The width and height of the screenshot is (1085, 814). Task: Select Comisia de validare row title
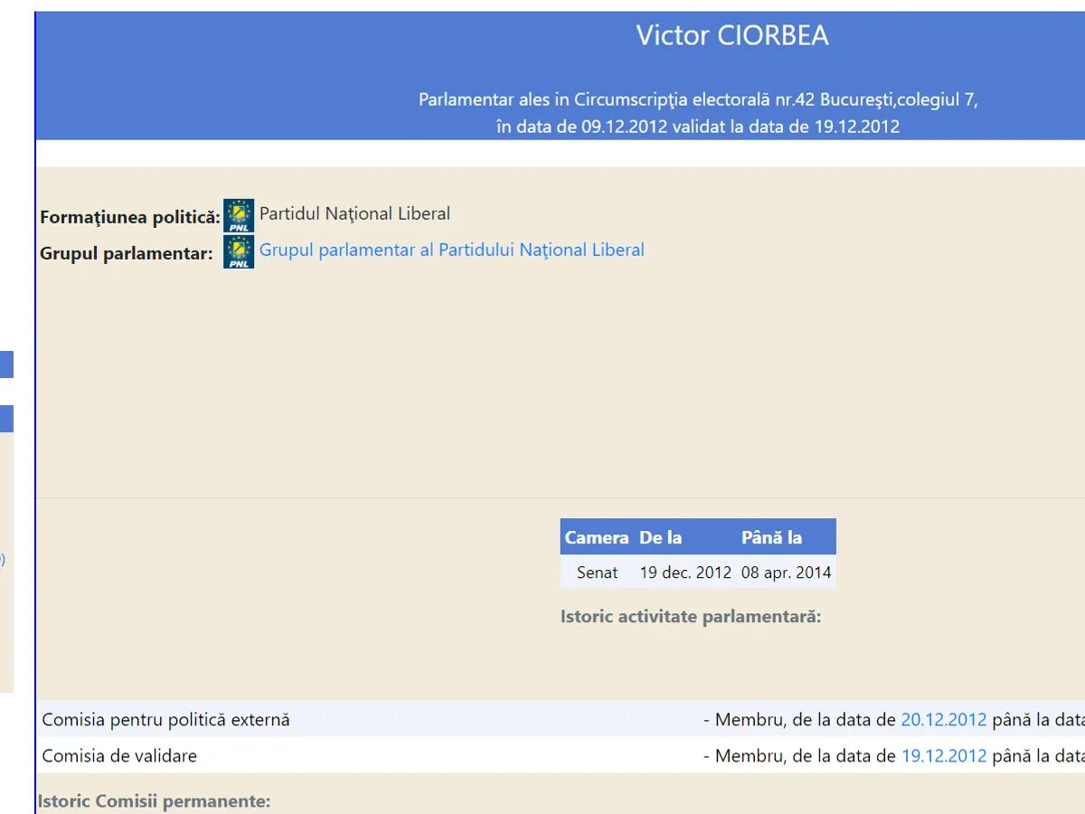(119, 756)
